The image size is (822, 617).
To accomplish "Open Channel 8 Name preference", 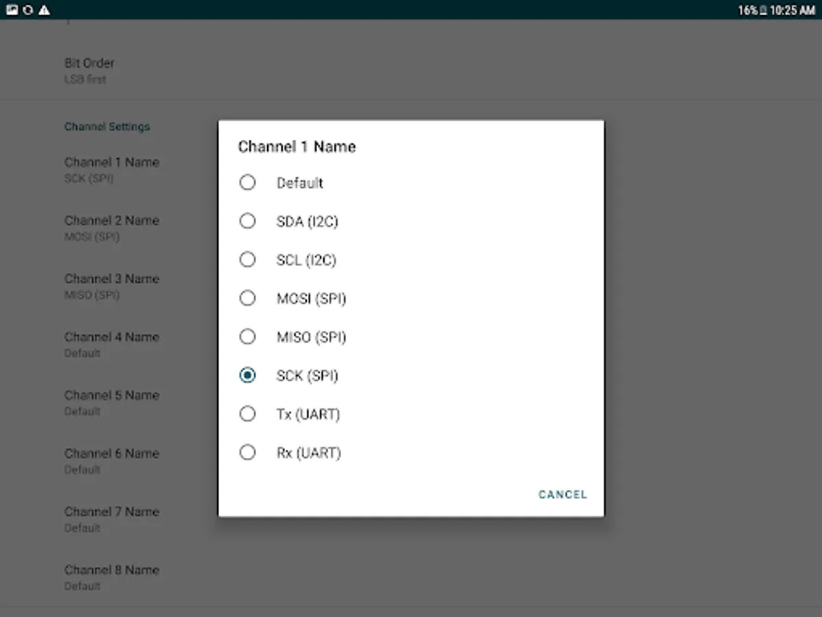I will pos(112,577).
